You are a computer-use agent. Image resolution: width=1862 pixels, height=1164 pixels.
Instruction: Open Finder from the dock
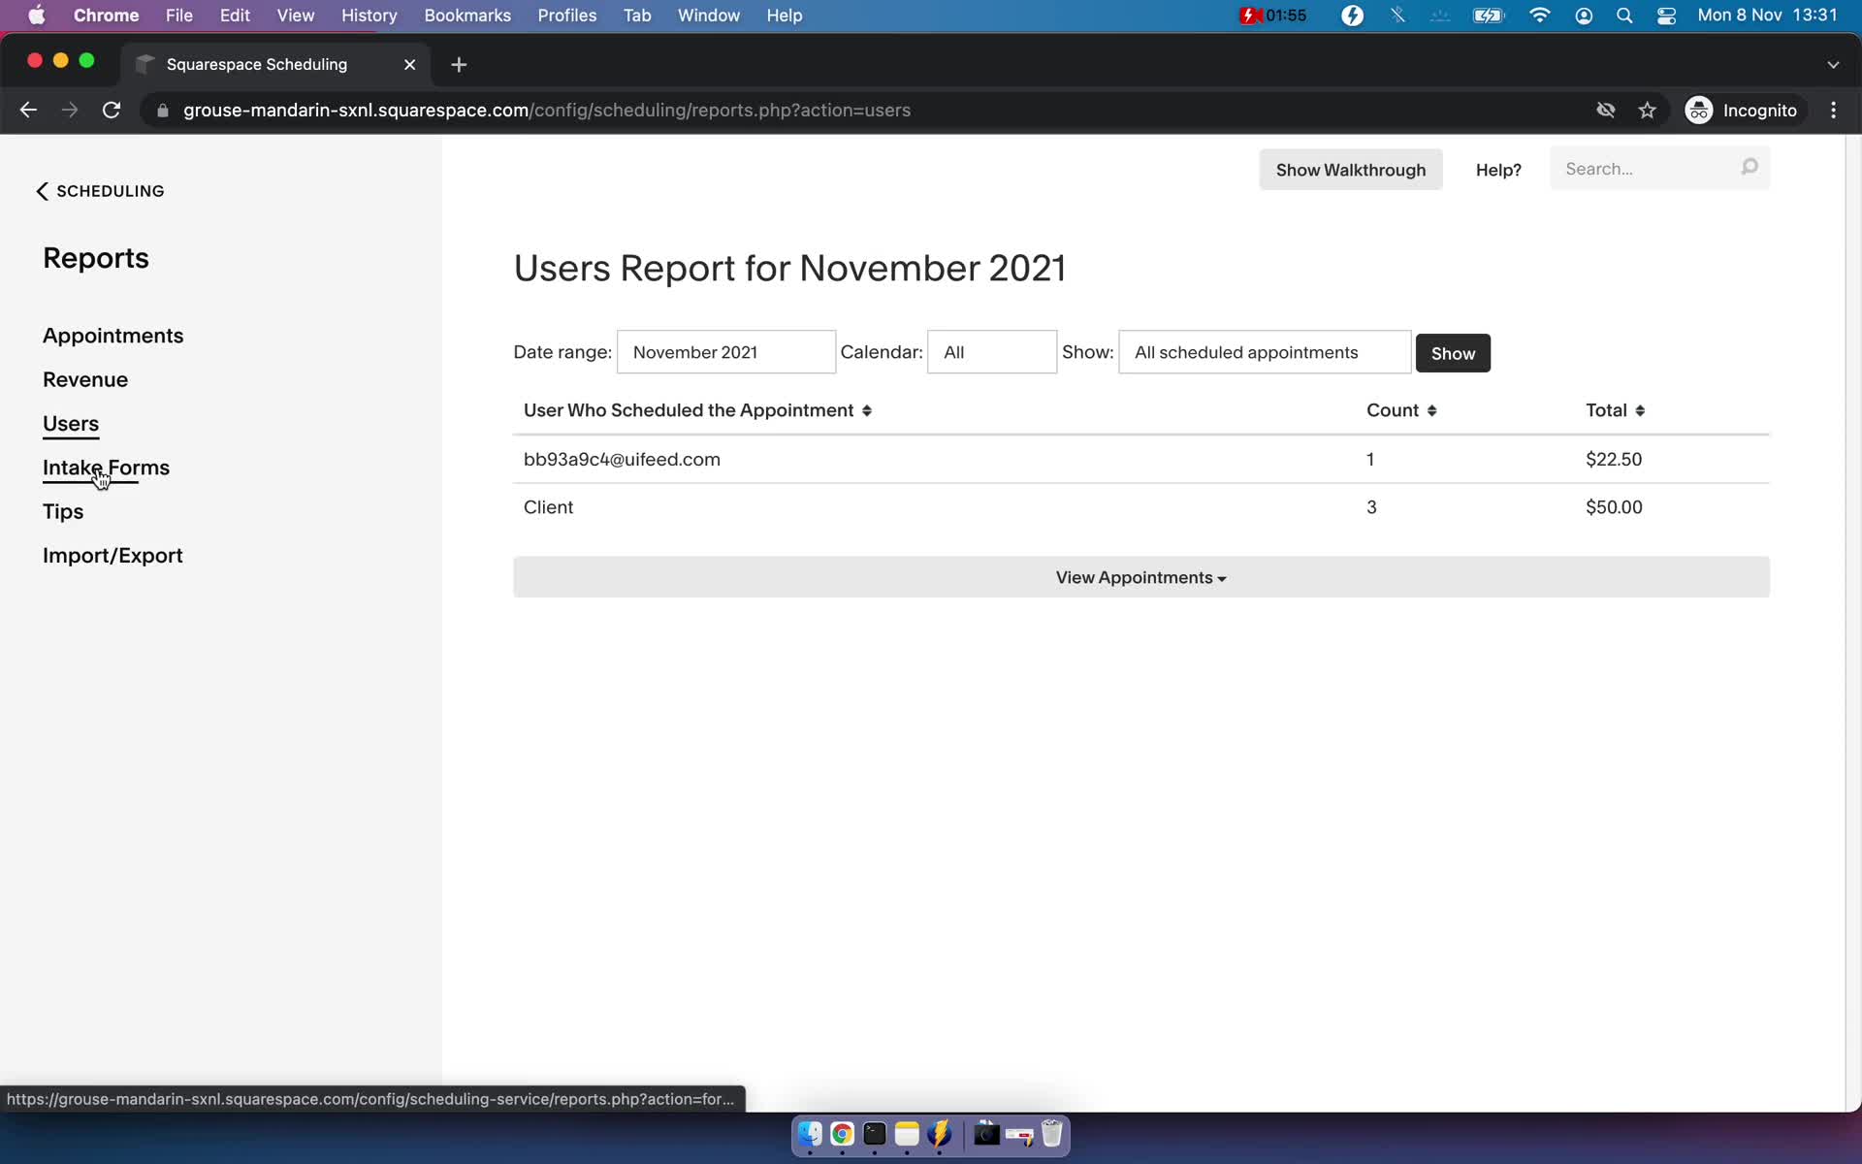coord(810,1134)
